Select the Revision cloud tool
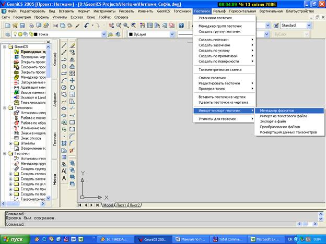Viewport: 326px width, 244px height. click(x=64, y=94)
